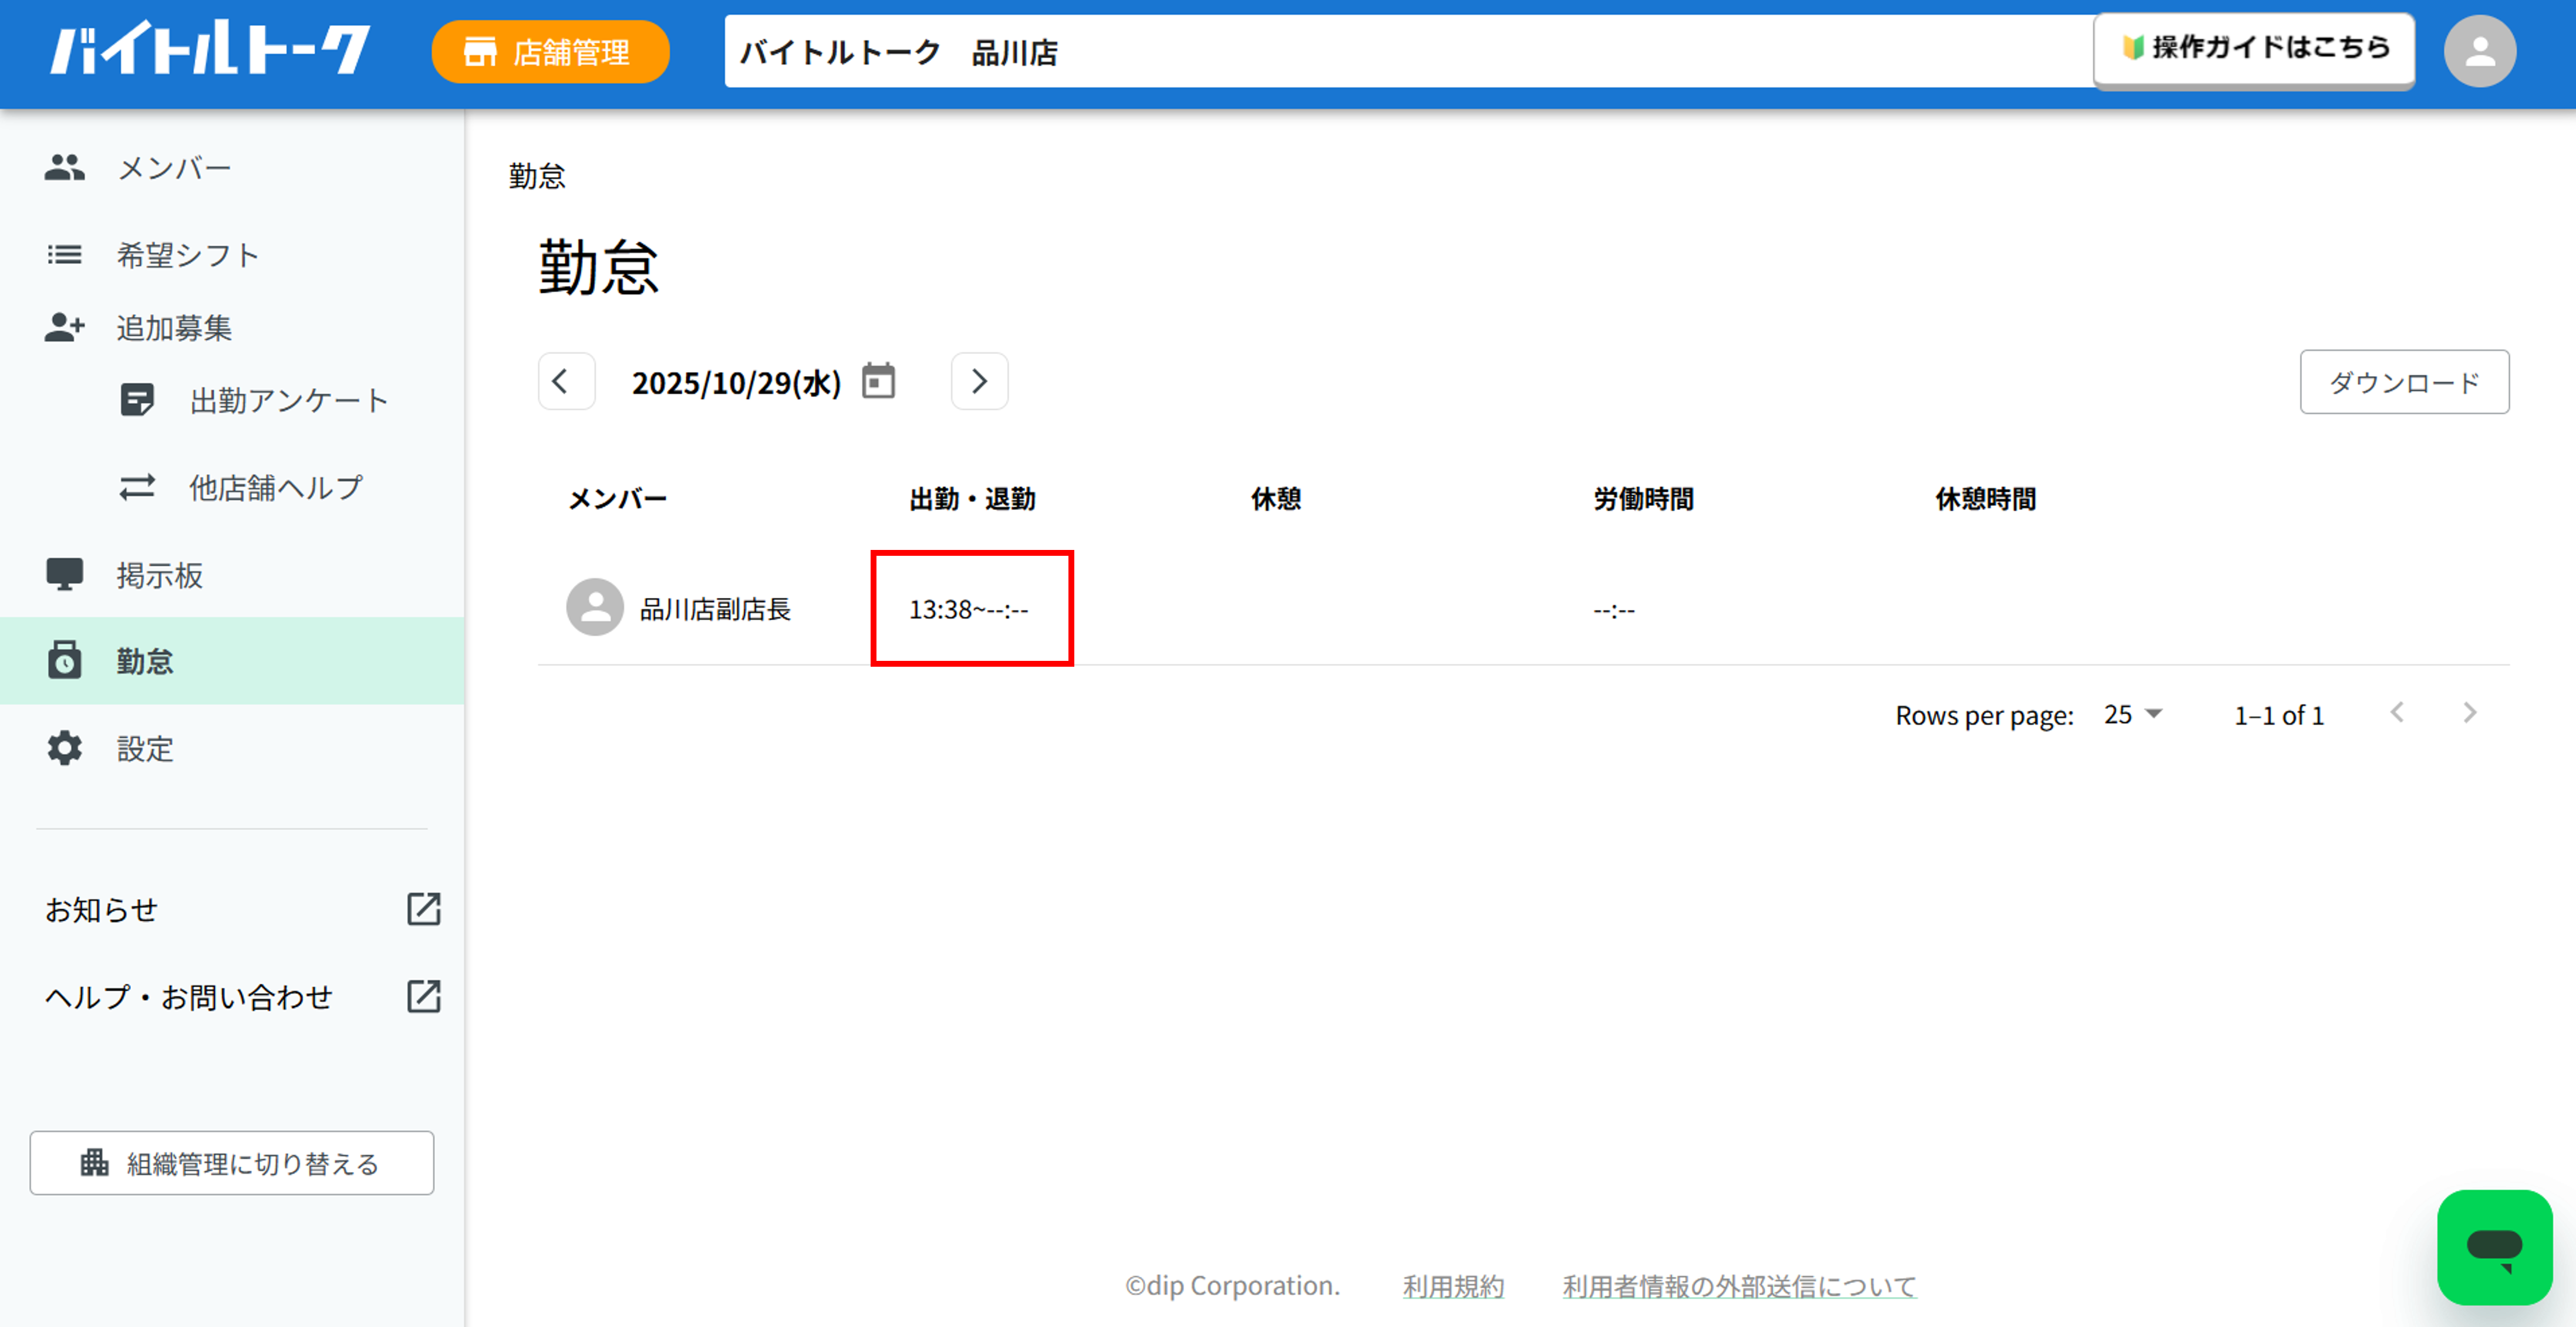Viewport: 2576px width, 1327px height.
Task: Go to next day with right chevron
Action: click(x=979, y=381)
